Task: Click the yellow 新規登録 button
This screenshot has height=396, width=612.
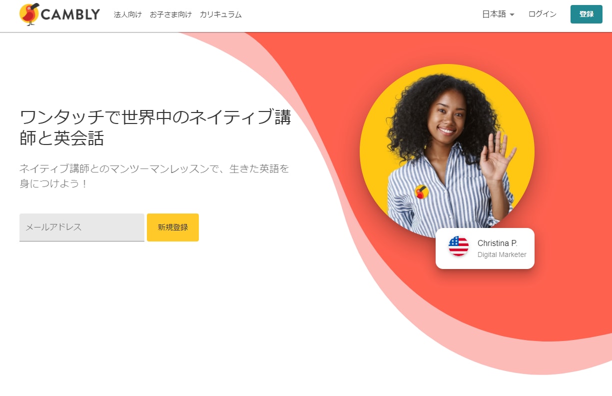Action: tap(173, 227)
